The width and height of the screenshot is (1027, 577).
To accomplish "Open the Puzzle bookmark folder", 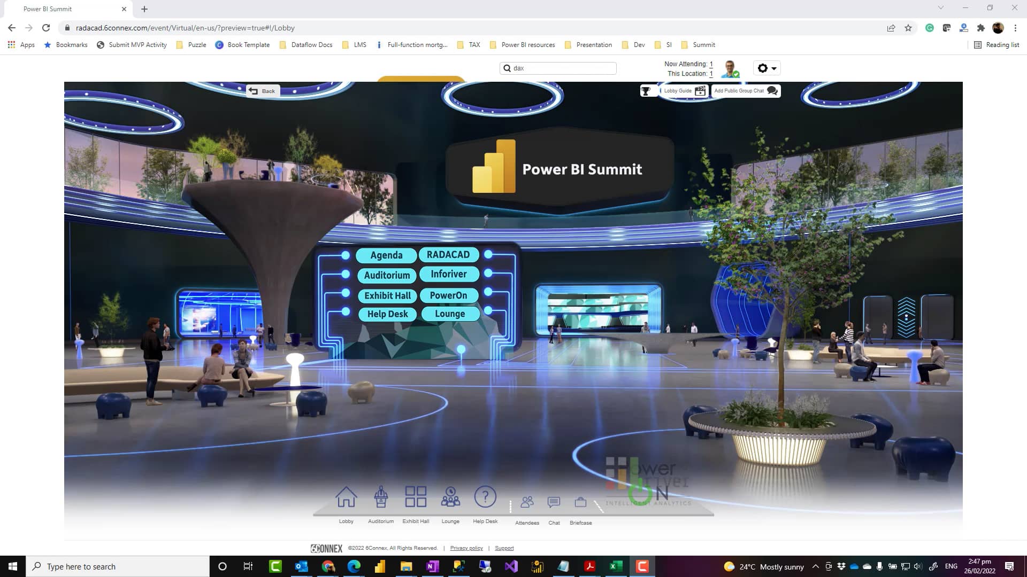I will pos(191,45).
